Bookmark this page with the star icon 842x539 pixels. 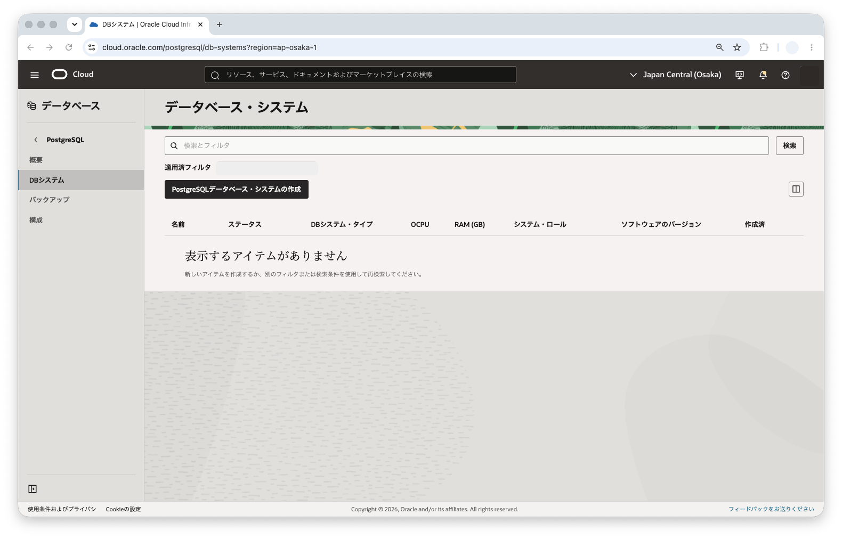click(x=737, y=47)
